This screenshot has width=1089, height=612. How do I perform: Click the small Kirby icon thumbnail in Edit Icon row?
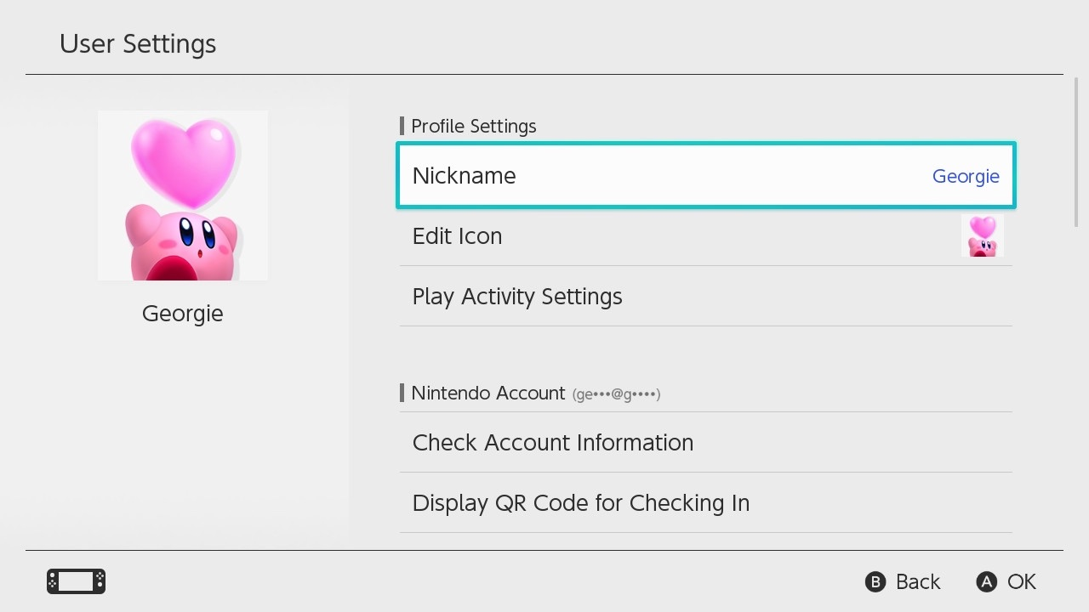[x=982, y=235]
